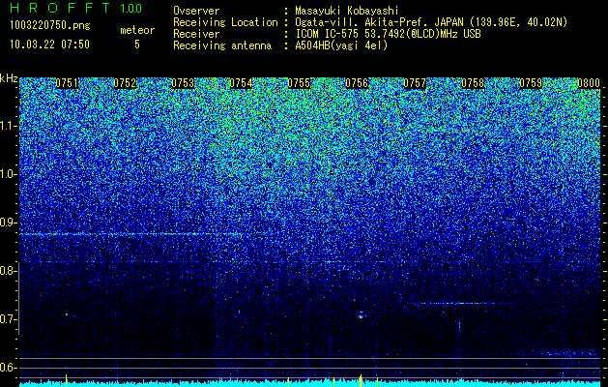Click the kHz axis unit label
This screenshot has height=387, width=608.
coord(9,78)
